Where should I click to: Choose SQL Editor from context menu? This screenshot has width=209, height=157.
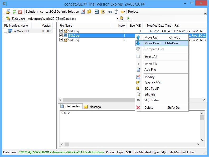point(162,100)
